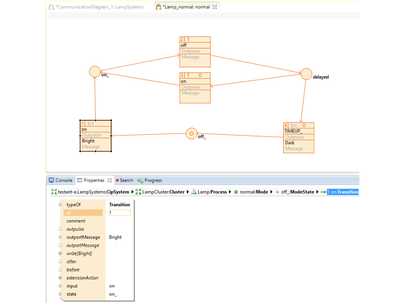The height and width of the screenshot is (303, 404).
Task: Click testant-e.LampSystems CipSystem breadcrumb
Action: click(x=90, y=192)
